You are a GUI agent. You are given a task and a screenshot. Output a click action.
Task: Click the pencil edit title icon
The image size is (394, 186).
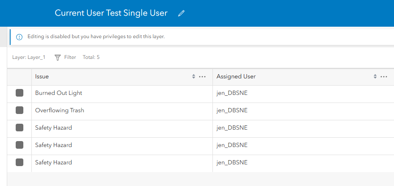182,14
